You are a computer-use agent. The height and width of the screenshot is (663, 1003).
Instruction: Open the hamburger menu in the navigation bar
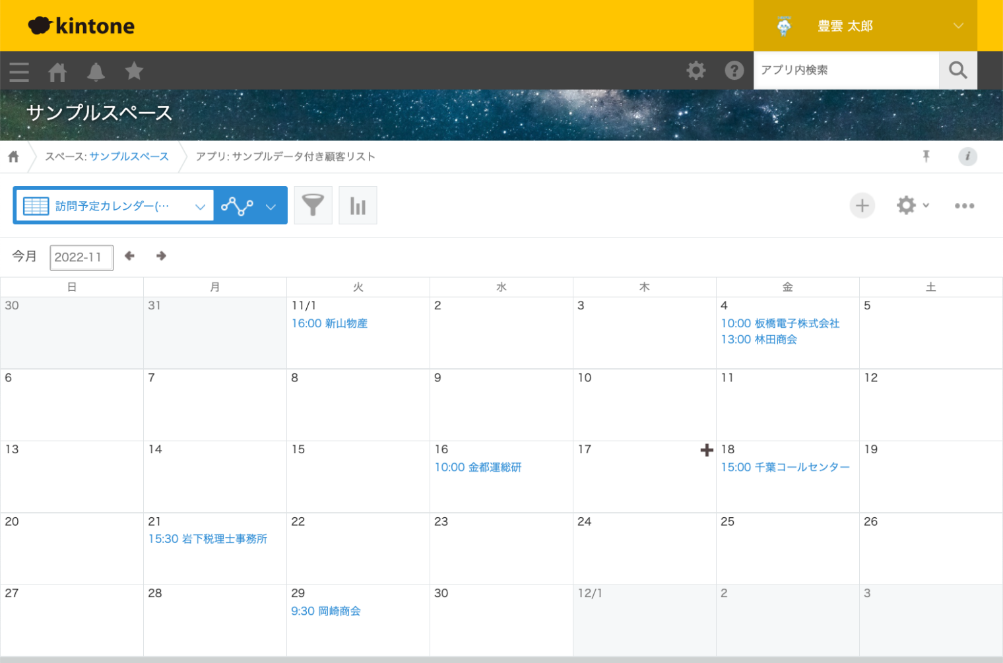[19, 71]
